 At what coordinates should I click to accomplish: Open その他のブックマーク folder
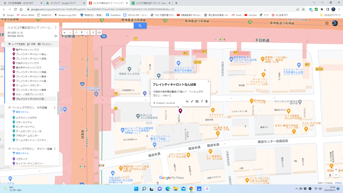331,15
